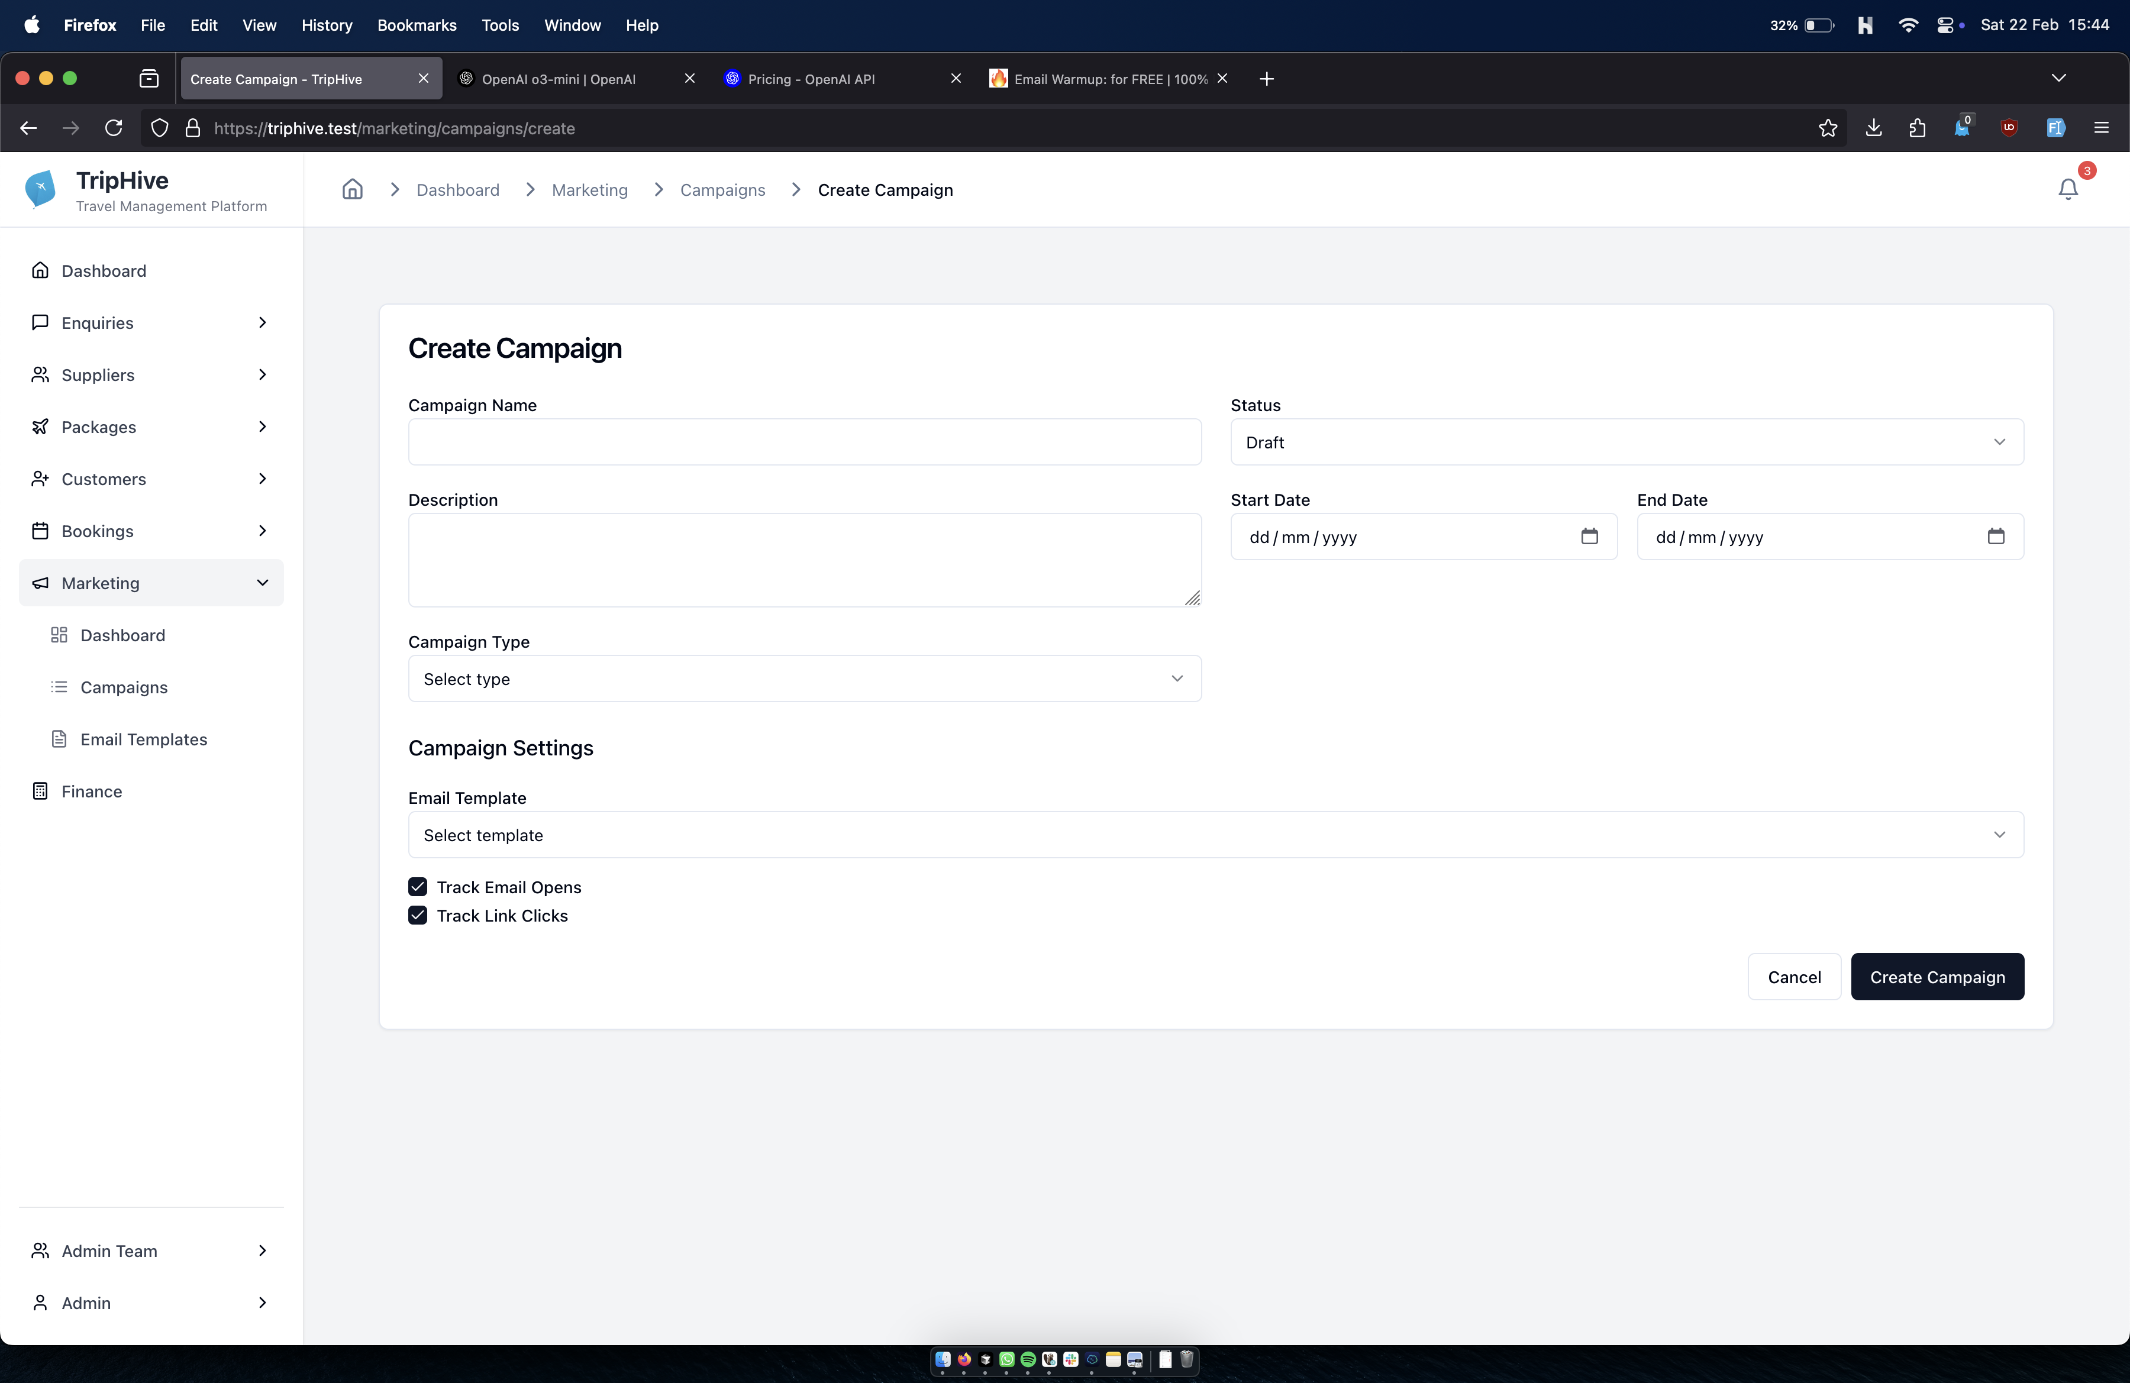Bookmark this page with the star icon

[1828, 128]
